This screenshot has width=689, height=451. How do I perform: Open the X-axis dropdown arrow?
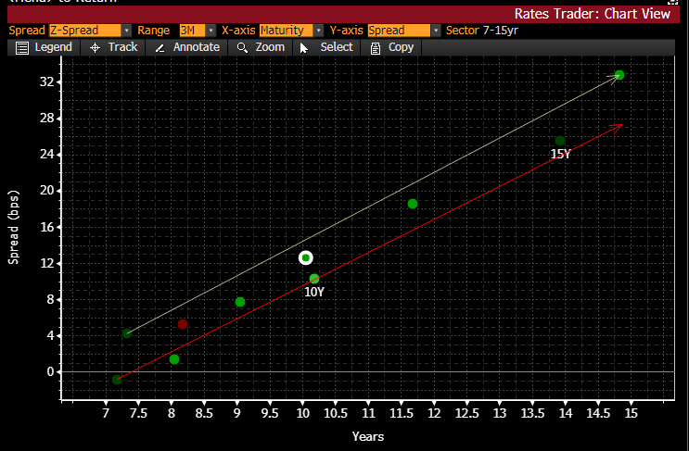(x=319, y=31)
